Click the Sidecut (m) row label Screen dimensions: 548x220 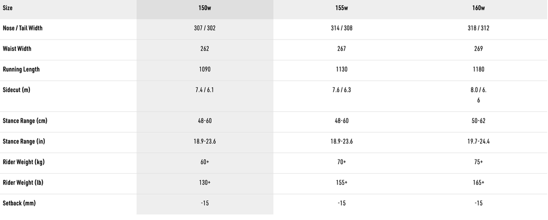pos(17,90)
